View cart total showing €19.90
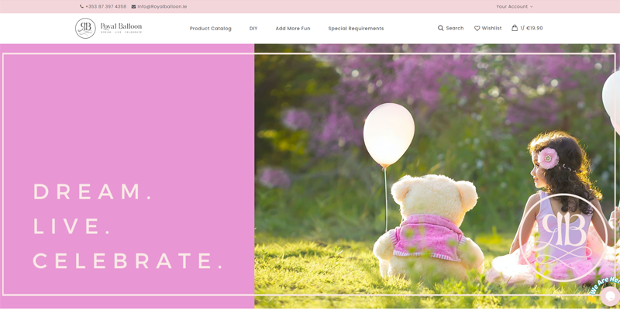This screenshot has height=310, width=620. point(532,29)
